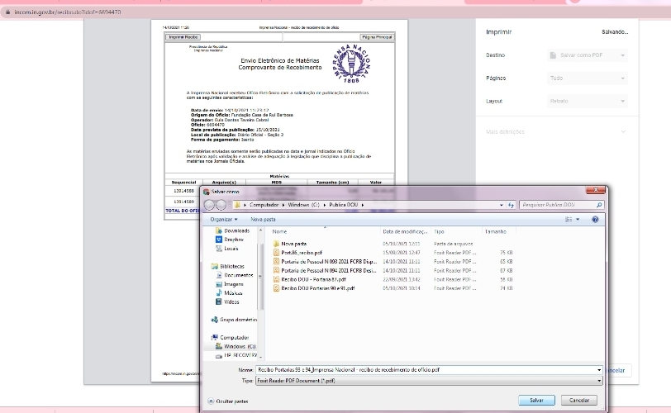
Task: Click the Salvar button in dialog
Action: click(536, 400)
